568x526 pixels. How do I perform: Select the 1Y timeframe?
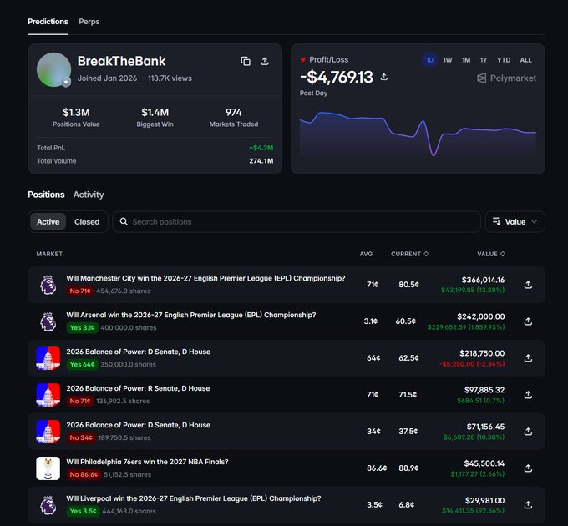point(484,60)
